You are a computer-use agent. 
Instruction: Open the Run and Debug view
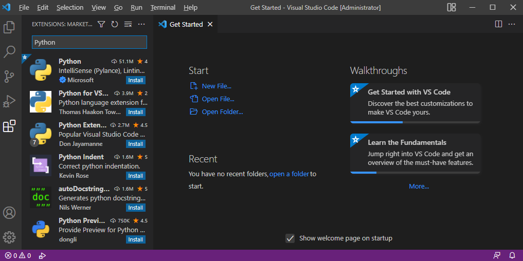pos(9,101)
